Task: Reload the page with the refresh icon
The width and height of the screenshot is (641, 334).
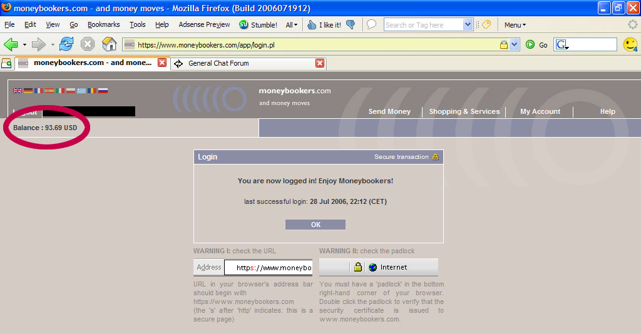Action: pyautogui.click(x=66, y=44)
